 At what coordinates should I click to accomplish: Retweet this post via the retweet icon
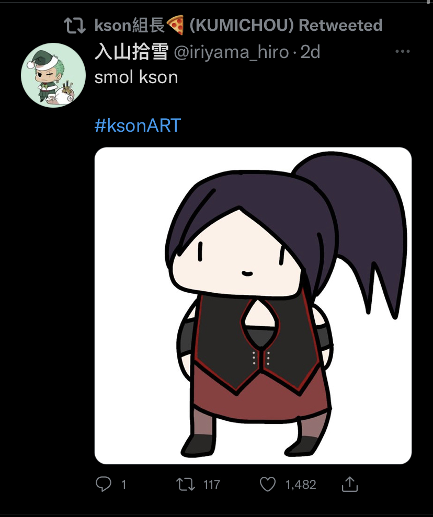click(186, 485)
